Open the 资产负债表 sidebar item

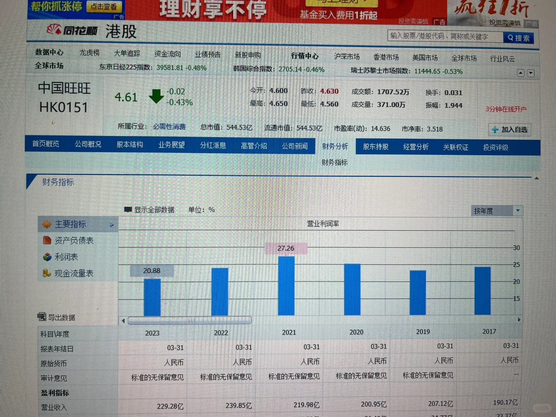[74, 241]
